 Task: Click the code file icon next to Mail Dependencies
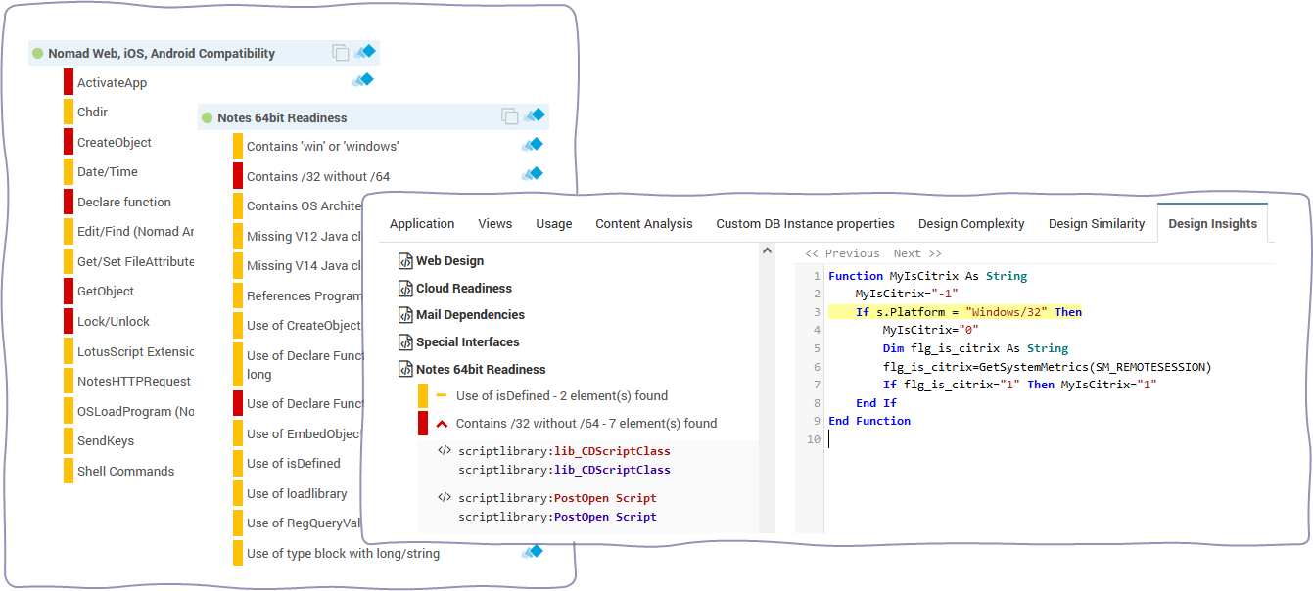405,315
